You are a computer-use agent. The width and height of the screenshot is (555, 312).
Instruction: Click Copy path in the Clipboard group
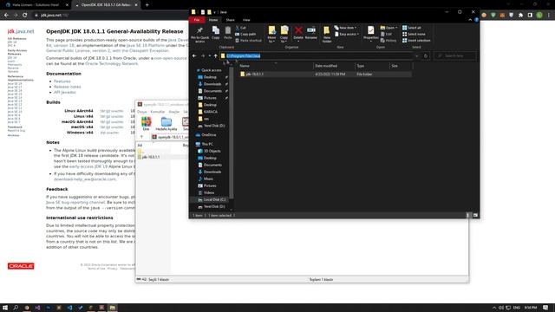(x=245, y=34)
